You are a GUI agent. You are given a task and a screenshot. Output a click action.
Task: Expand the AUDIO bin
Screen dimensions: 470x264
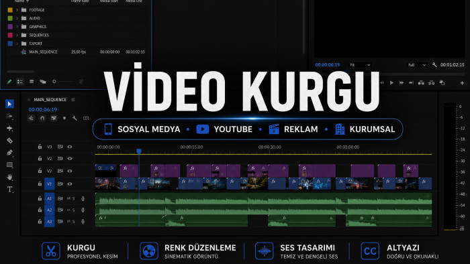(17, 18)
